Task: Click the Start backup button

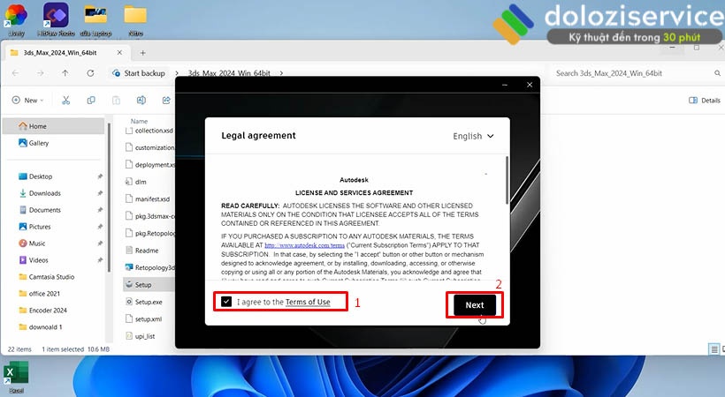Action: pos(139,73)
